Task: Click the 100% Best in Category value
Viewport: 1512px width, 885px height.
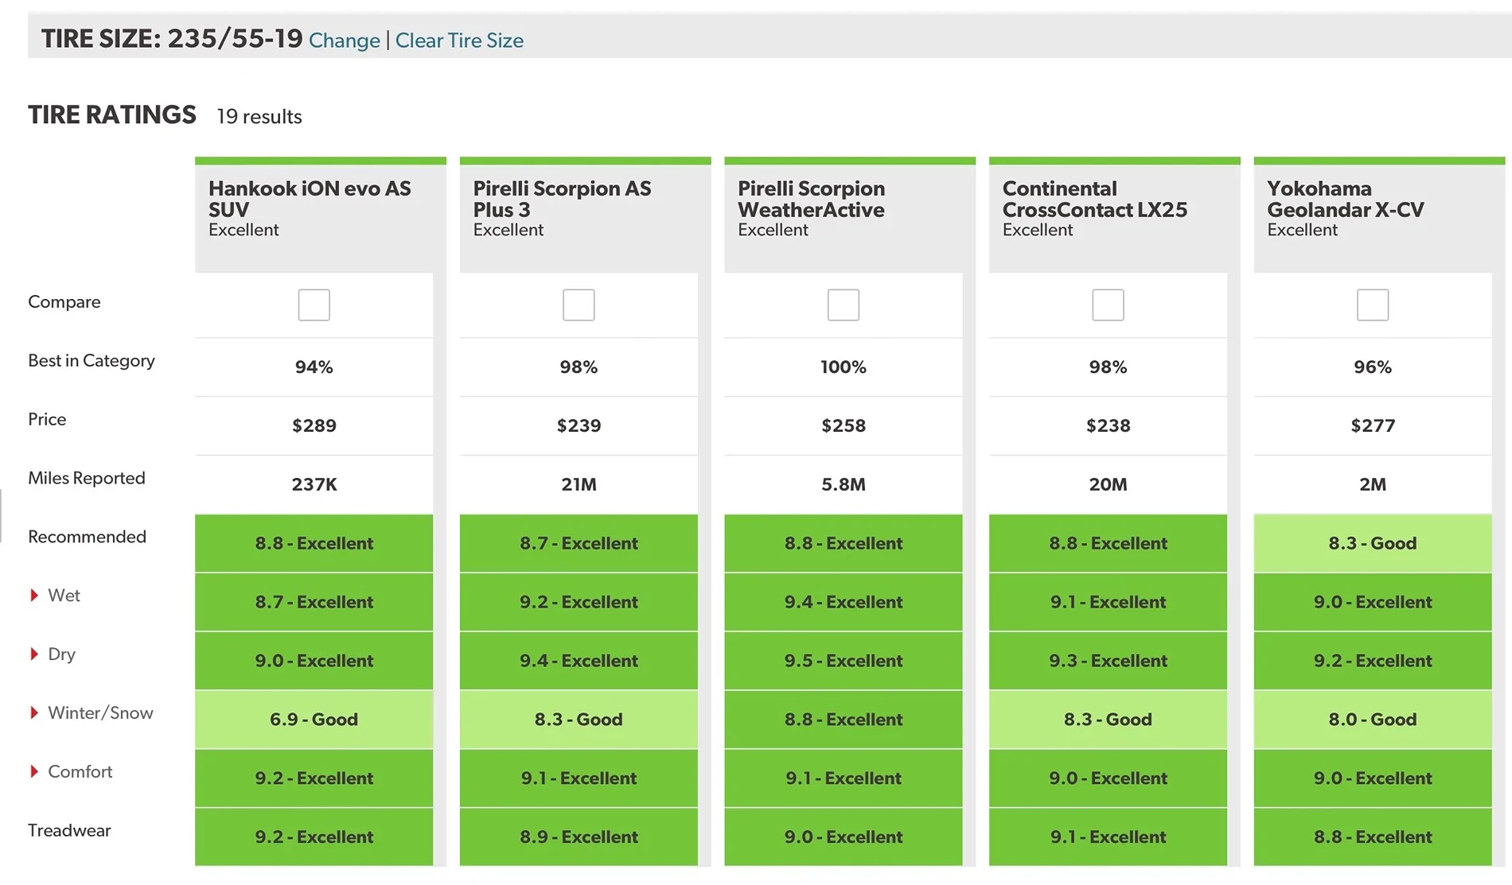Action: point(844,367)
